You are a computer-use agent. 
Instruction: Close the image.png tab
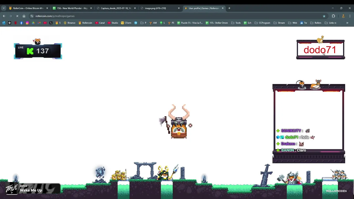click(179, 8)
